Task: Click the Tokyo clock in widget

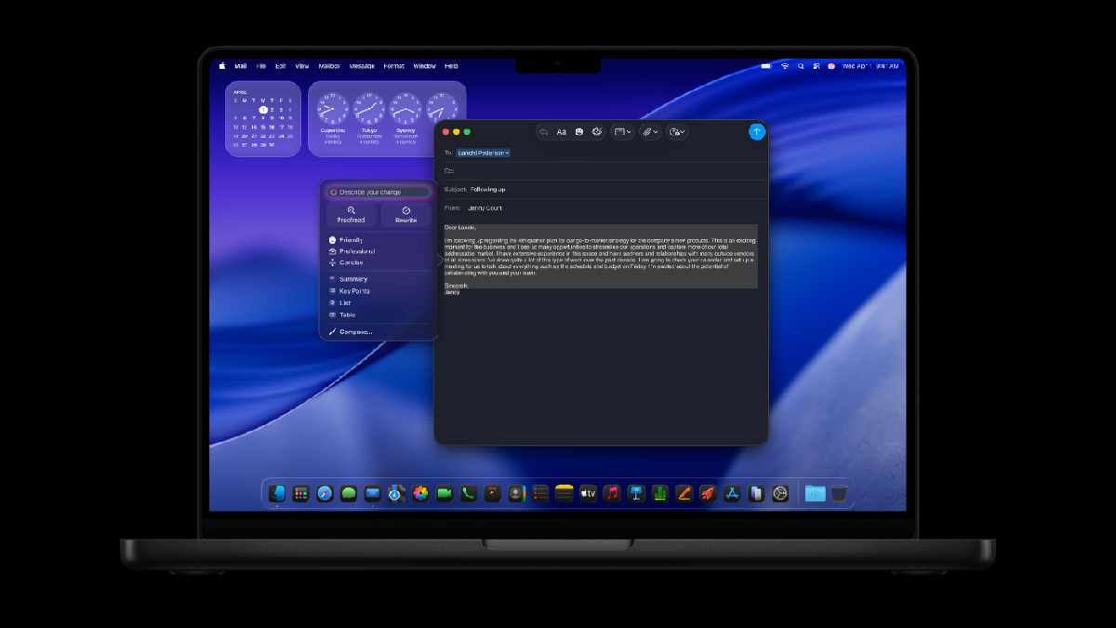Action: pos(368,111)
